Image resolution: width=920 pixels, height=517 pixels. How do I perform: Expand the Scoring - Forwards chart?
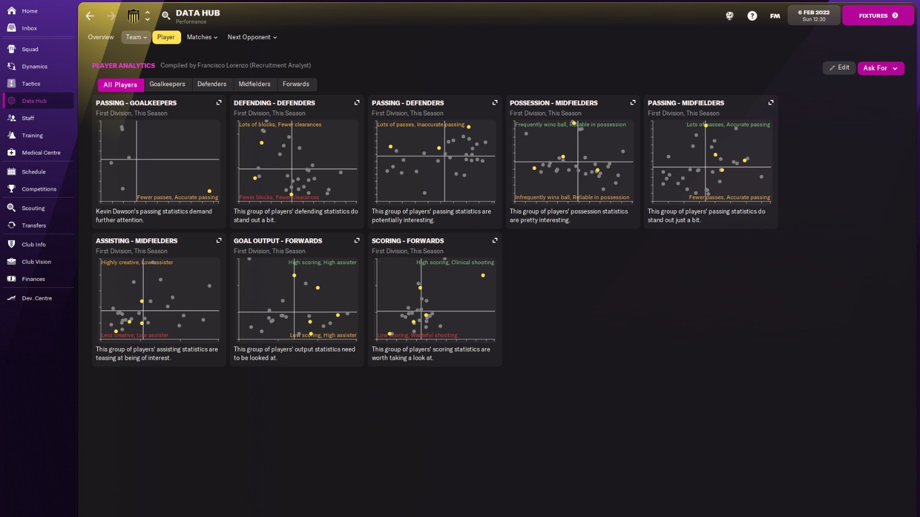tap(495, 240)
